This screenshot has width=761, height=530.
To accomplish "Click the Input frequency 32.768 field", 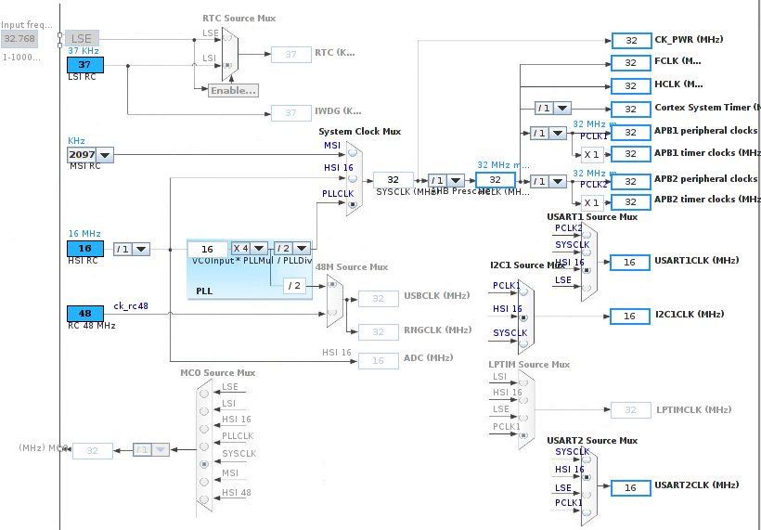I will pyautogui.click(x=19, y=39).
